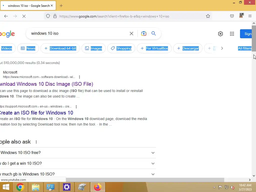
Task: Open the gear Settings taskbar icon
Action: [66, 187]
